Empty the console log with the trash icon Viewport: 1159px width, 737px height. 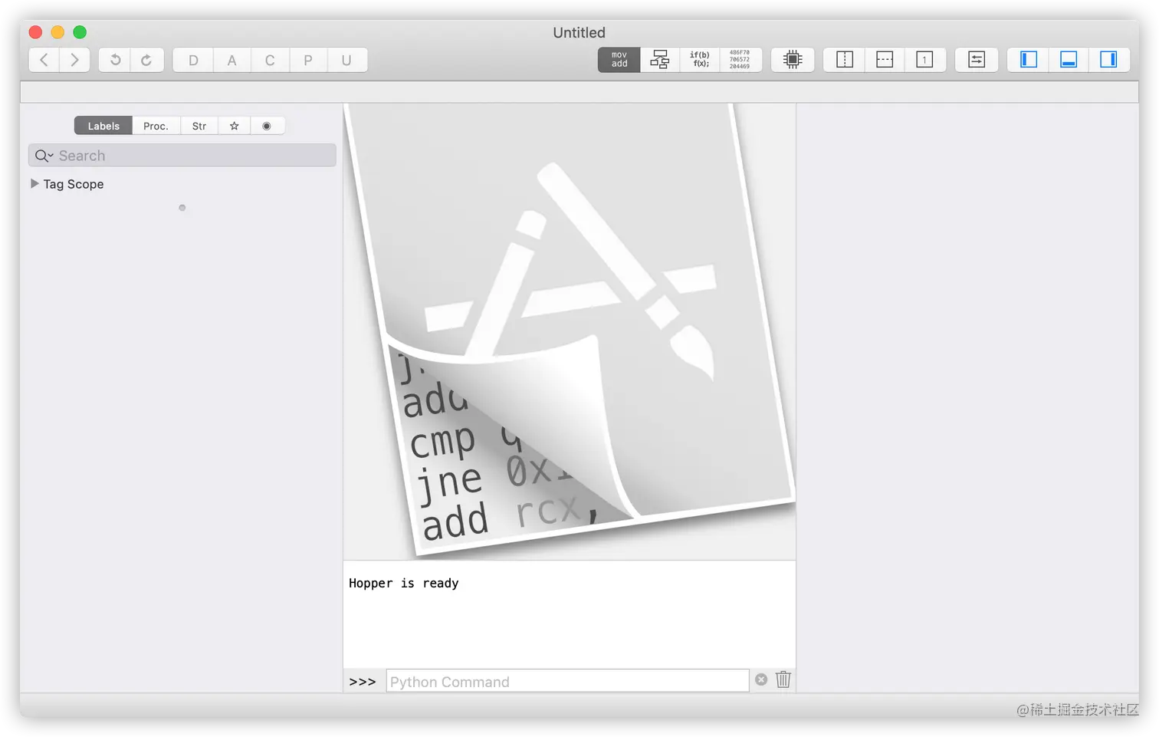coord(783,679)
